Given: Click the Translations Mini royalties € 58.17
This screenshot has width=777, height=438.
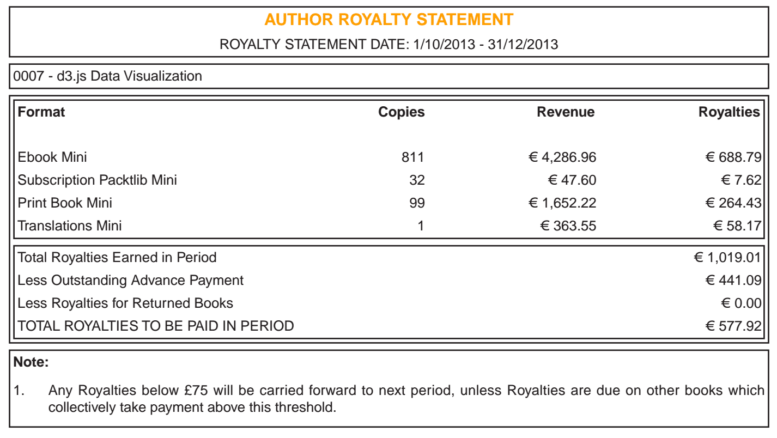Looking at the screenshot, I should pyautogui.click(x=737, y=226).
